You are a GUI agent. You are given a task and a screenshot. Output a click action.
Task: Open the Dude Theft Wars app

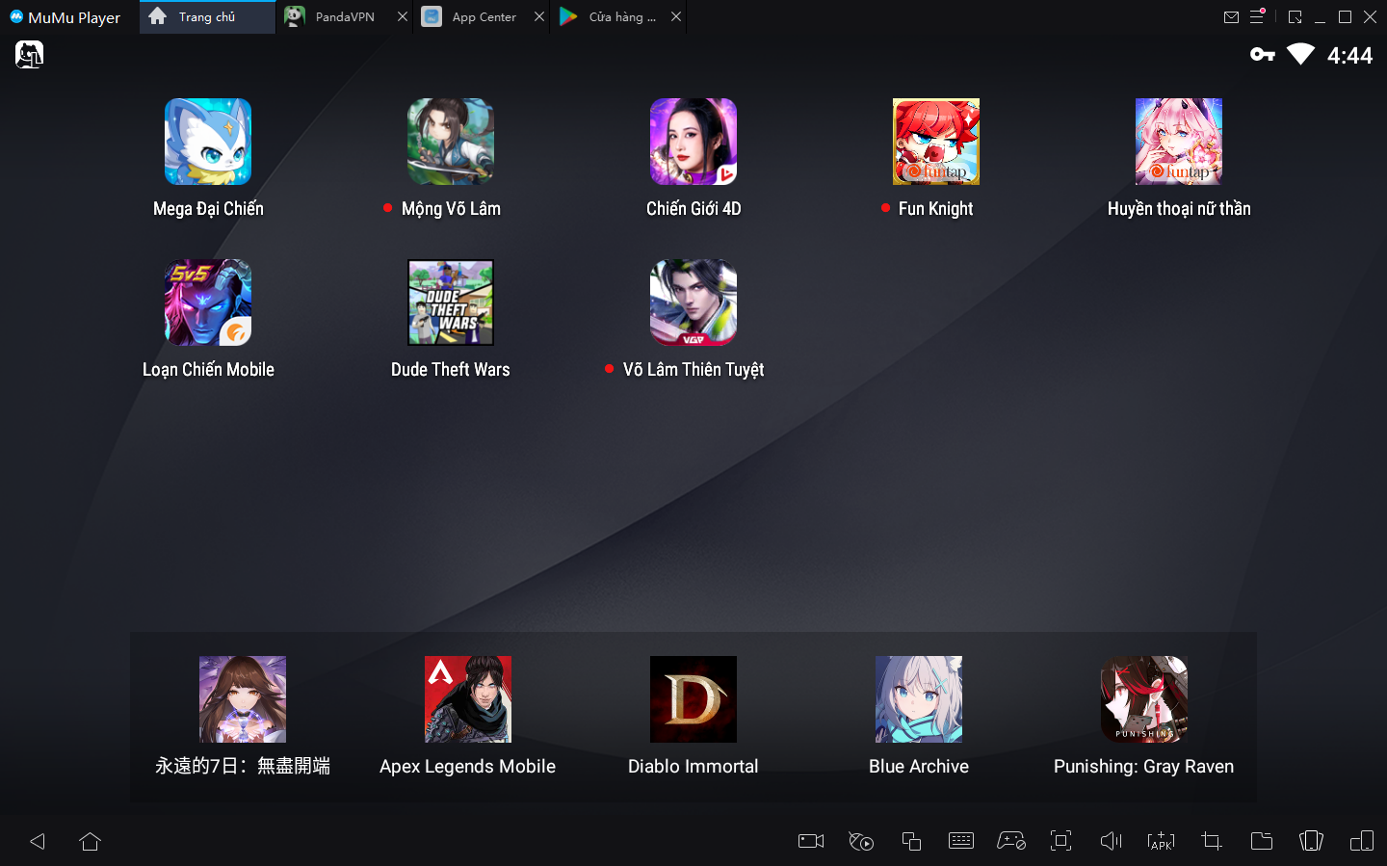(x=450, y=302)
